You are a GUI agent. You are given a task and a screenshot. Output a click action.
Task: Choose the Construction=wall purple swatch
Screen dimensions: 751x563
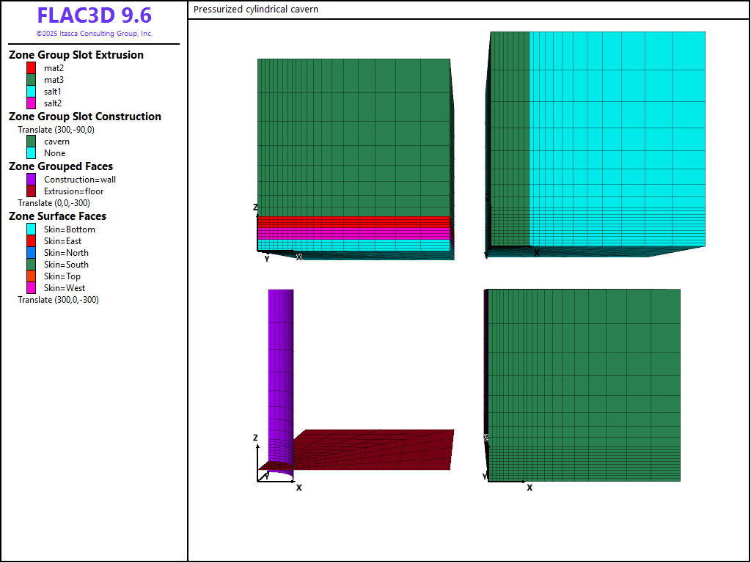pyautogui.click(x=32, y=180)
